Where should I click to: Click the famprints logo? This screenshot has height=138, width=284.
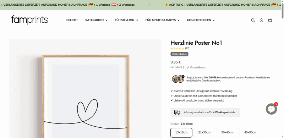point(29,20)
